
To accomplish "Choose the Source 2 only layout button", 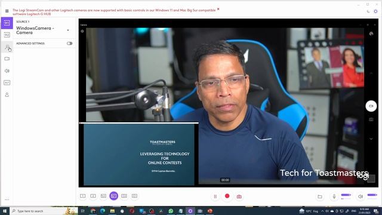I will (93, 196).
